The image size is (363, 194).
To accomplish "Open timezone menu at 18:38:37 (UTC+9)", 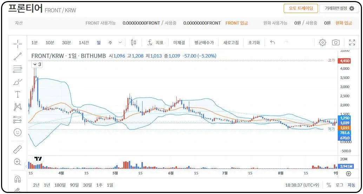I will [302, 185].
